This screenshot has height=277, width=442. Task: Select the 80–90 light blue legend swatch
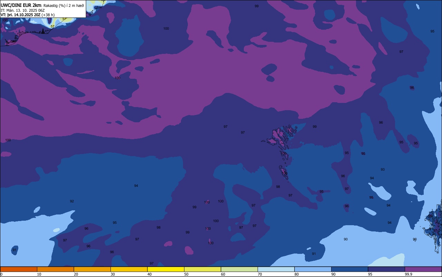pyautogui.click(x=313, y=269)
